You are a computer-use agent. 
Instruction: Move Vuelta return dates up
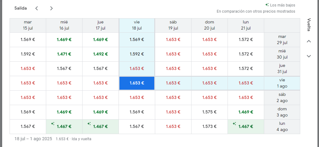tap(309, 41)
